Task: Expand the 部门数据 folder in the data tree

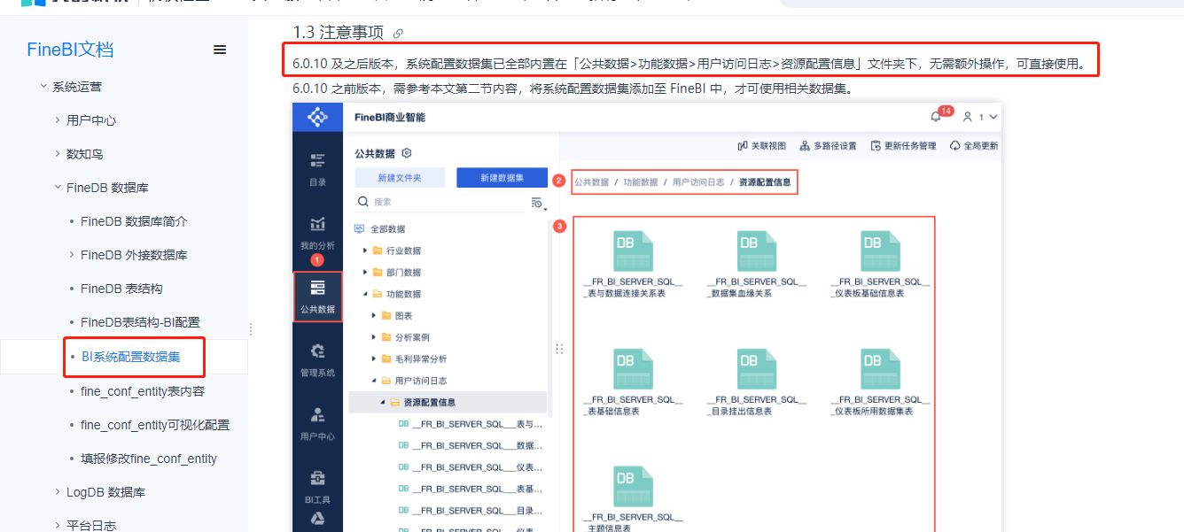Action: pyautogui.click(x=365, y=273)
